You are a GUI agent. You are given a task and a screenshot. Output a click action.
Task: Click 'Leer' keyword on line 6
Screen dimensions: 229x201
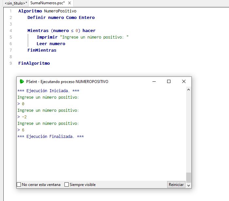pyautogui.click(x=42, y=43)
